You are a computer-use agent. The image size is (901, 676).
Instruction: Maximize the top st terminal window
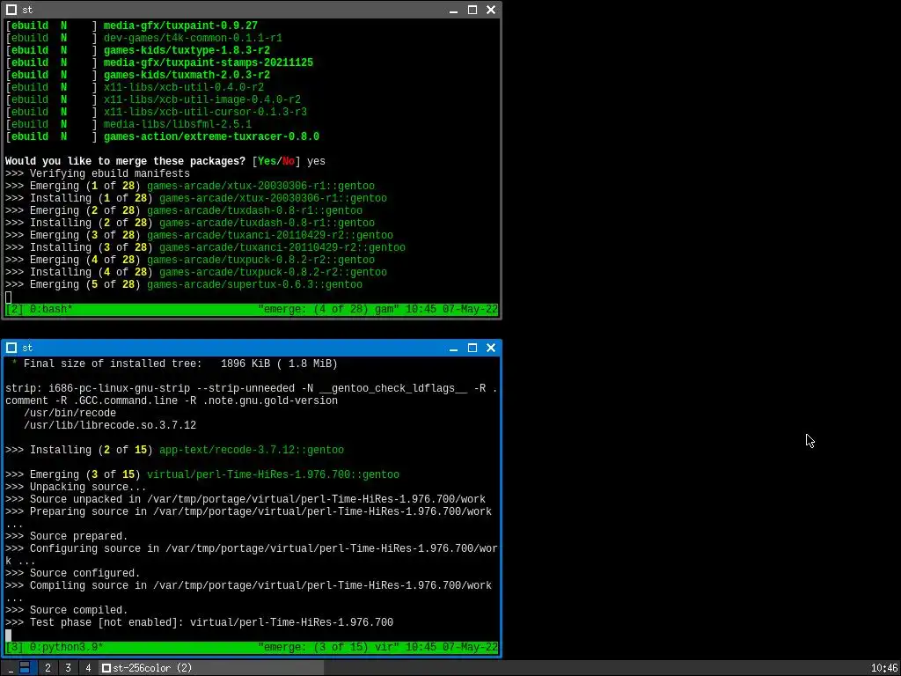[x=472, y=10]
